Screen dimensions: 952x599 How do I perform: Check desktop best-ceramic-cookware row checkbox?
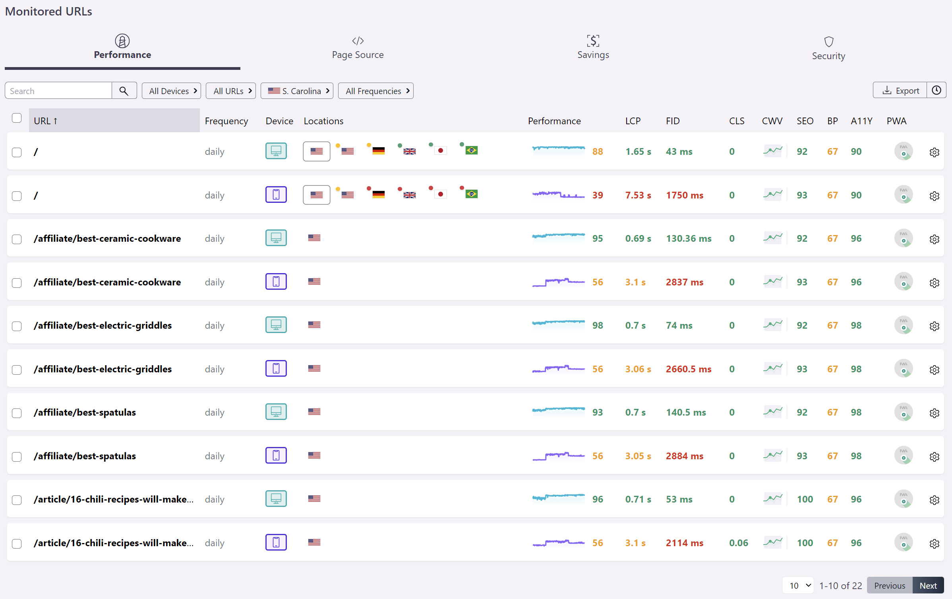(x=17, y=239)
